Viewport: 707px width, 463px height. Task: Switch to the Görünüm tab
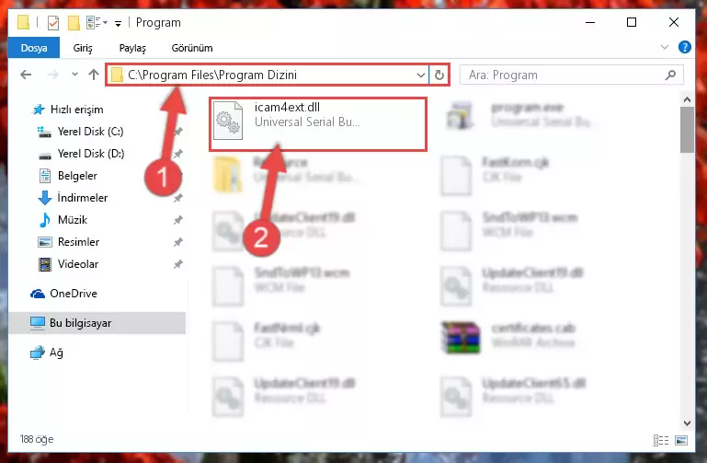[192, 48]
